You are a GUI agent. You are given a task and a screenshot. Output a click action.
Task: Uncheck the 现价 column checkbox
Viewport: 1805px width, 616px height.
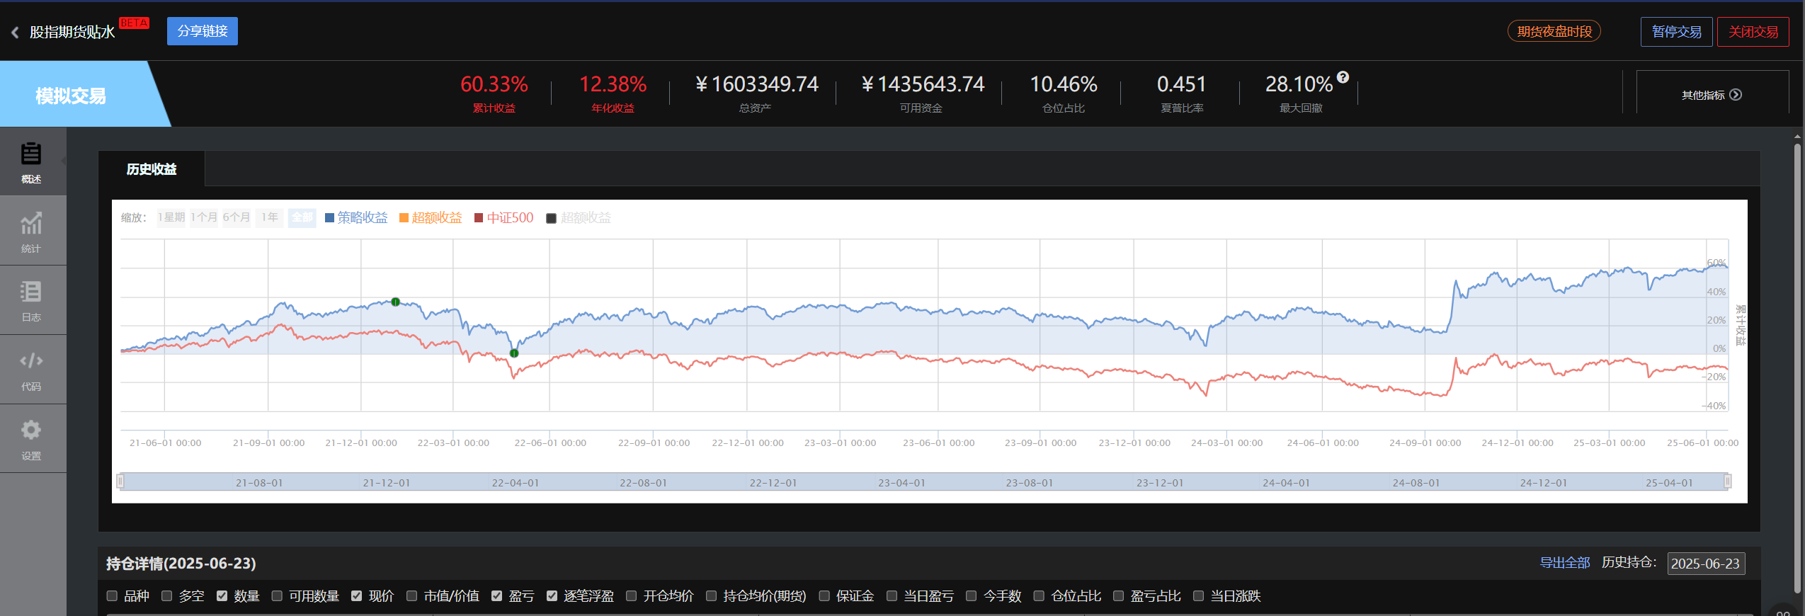pyautogui.click(x=357, y=596)
